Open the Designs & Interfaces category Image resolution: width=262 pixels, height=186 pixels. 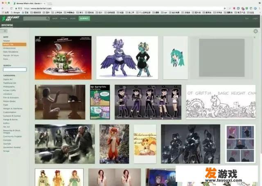tap(13, 109)
